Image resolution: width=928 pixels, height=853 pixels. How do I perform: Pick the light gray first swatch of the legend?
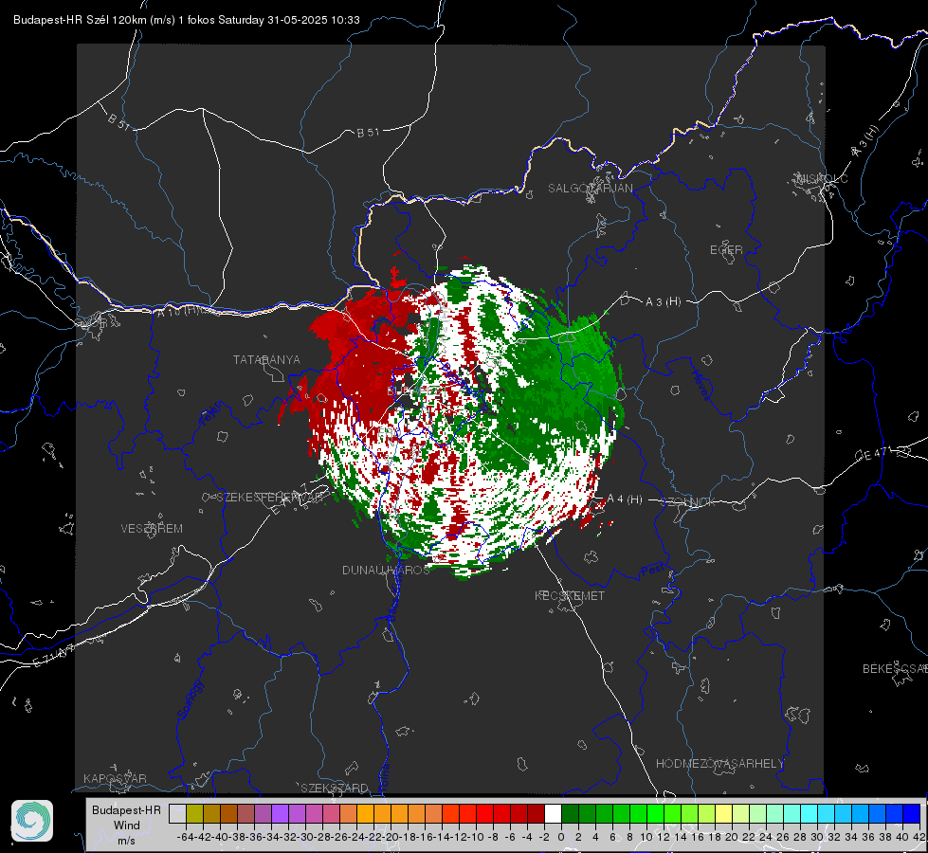177,813
